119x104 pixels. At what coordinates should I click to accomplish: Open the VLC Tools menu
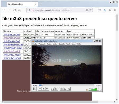point(68,44)
